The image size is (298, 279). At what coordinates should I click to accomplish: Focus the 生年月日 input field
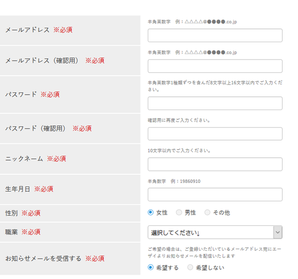[215, 195]
